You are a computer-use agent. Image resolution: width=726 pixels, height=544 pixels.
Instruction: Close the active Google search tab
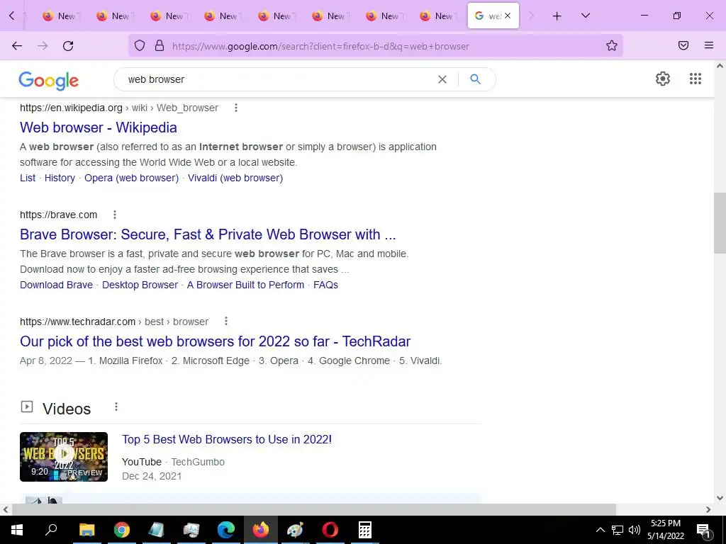[508, 16]
